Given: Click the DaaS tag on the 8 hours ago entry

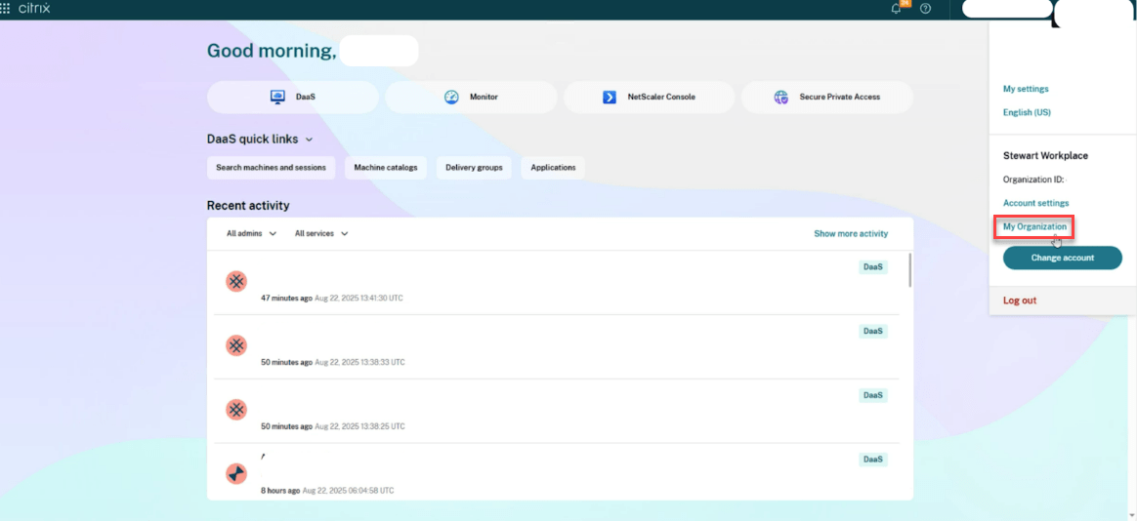Looking at the screenshot, I should pyautogui.click(x=873, y=460).
